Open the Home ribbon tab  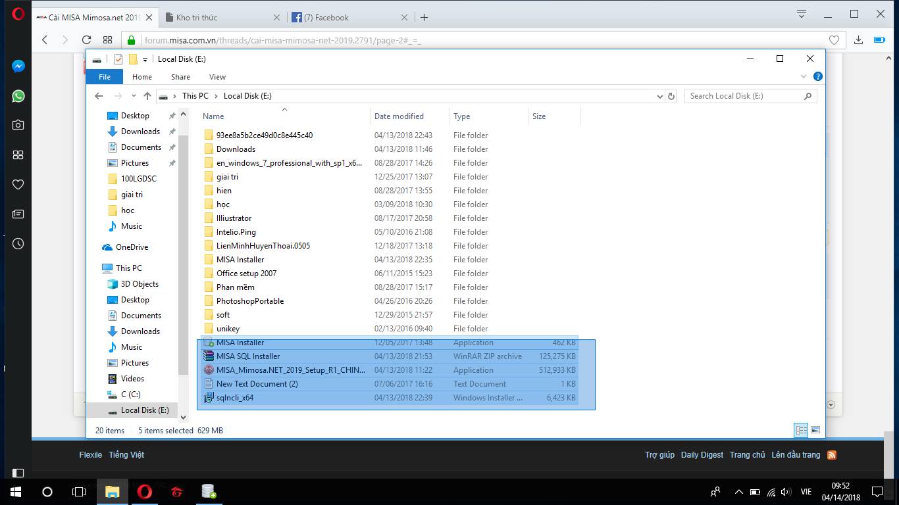click(142, 77)
